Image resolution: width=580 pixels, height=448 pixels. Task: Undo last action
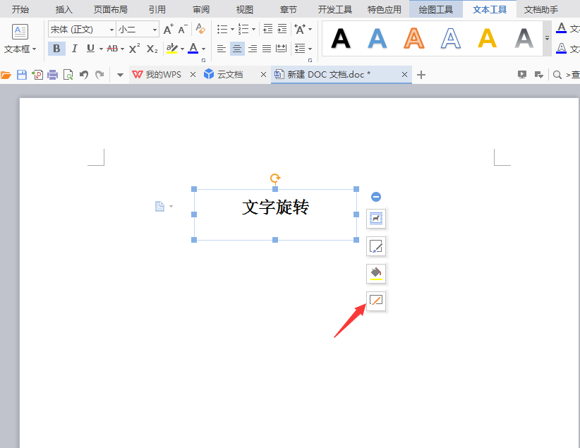pos(84,75)
